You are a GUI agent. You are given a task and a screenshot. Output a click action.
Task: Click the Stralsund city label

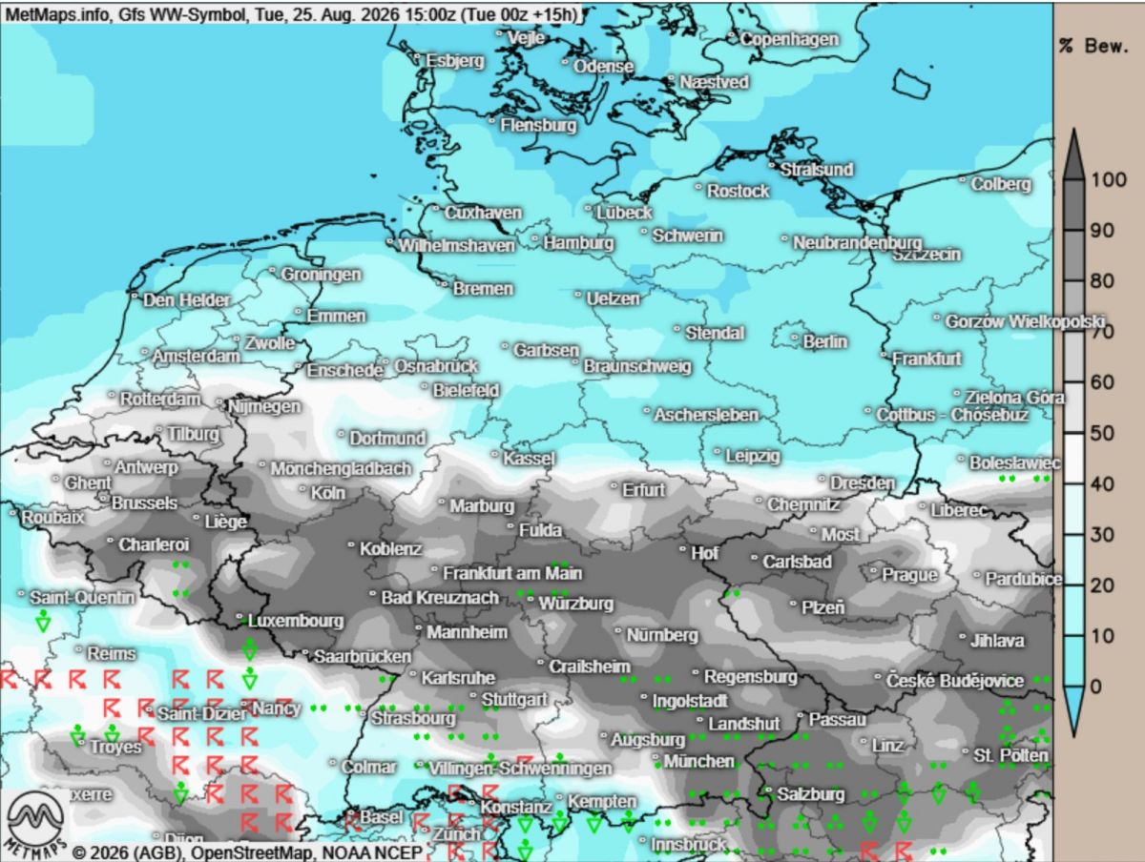click(817, 169)
